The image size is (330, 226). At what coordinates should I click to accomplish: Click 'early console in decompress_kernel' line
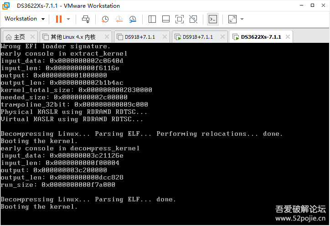70,149
